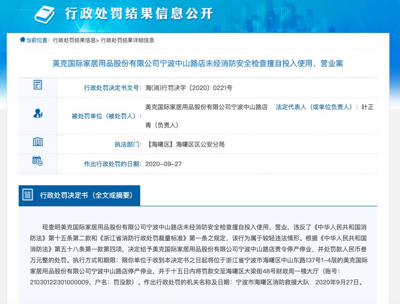400x304 pixels.
Task: Click the document icon for 决定书文号 row
Action: coord(38,85)
